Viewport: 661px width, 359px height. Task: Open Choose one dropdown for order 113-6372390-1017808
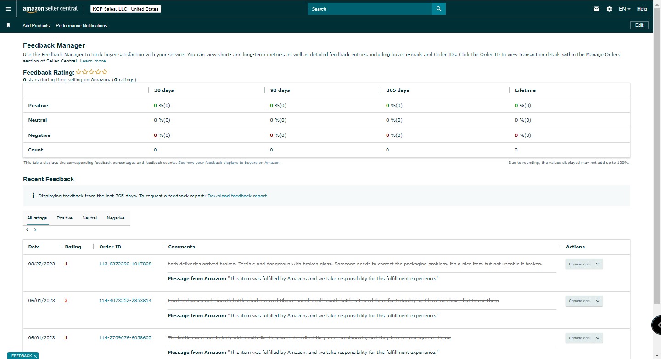point(584,264)
